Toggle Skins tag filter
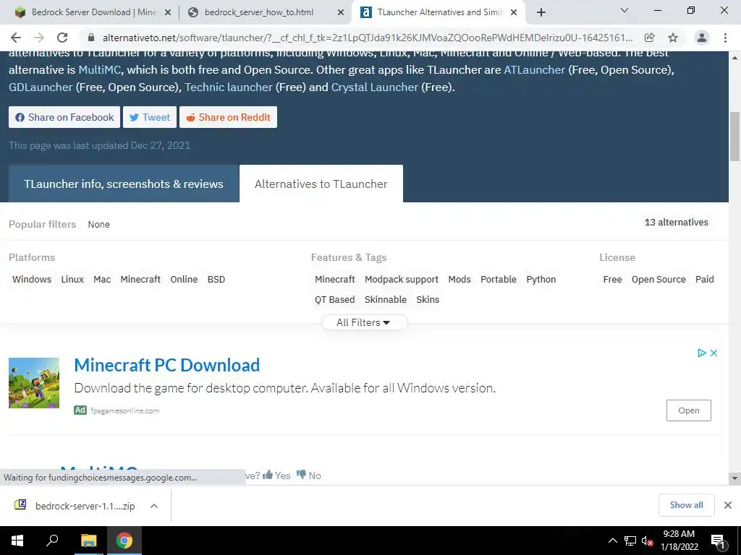 coord(428,300)
